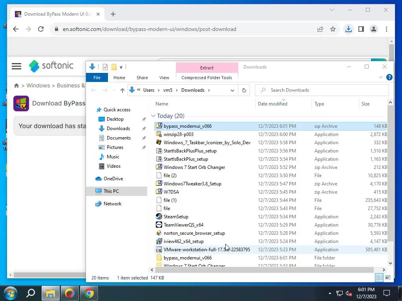Go up one folder level

tap(122, 90)
